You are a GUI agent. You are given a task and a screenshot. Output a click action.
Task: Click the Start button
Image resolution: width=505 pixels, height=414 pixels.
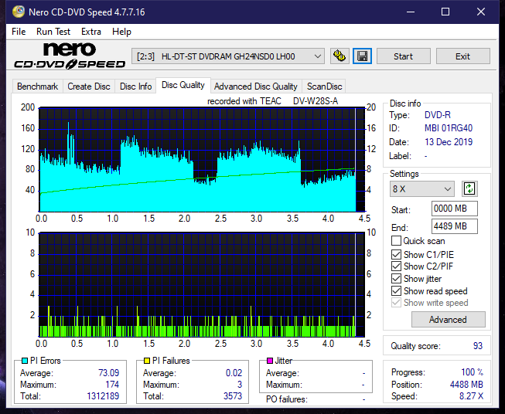(403, 56)
